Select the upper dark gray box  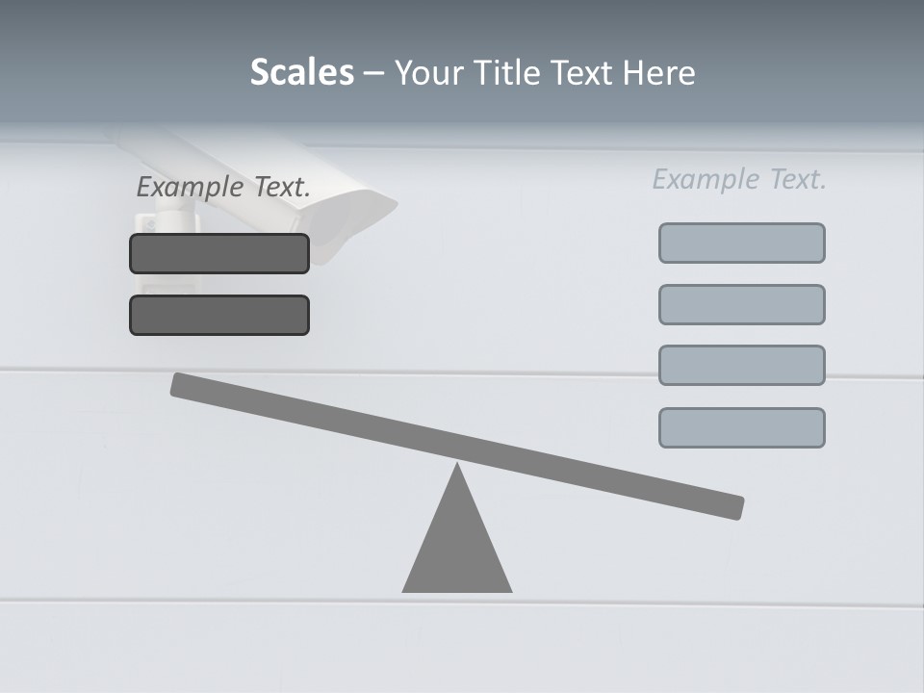click(219, 253)
